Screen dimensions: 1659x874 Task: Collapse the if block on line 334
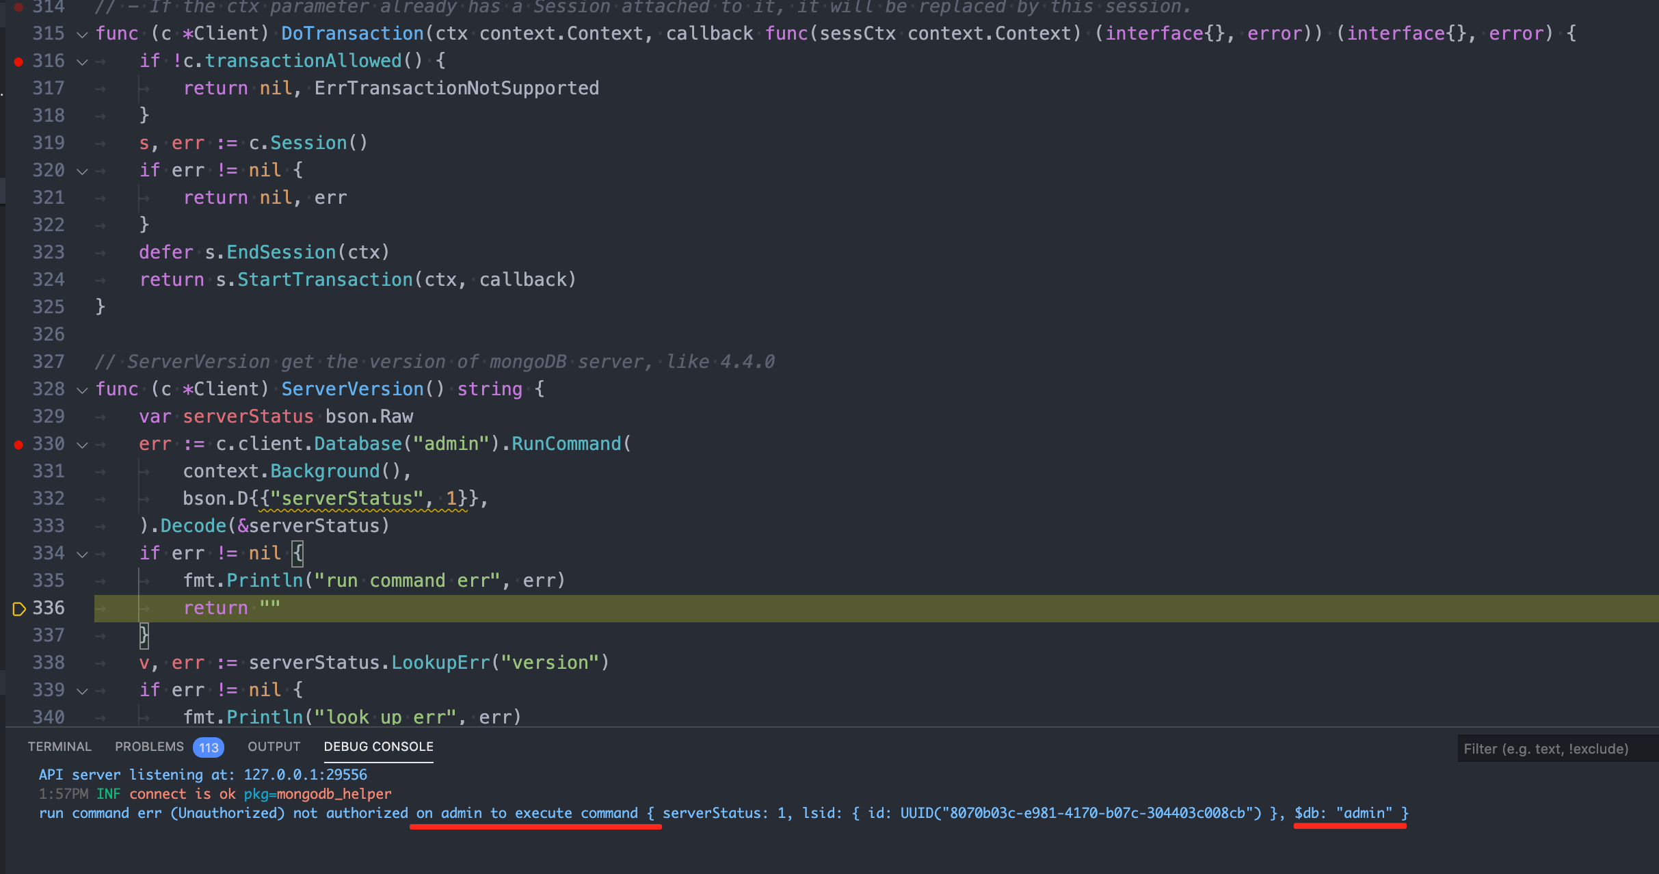pos(82,554)
